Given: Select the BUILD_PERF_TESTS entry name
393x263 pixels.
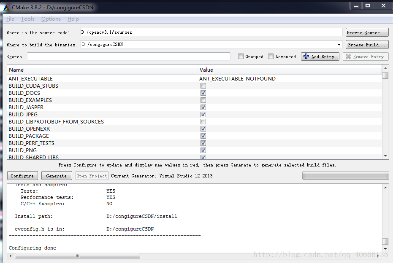Looking at the screenshot, I should coord(31,143).
